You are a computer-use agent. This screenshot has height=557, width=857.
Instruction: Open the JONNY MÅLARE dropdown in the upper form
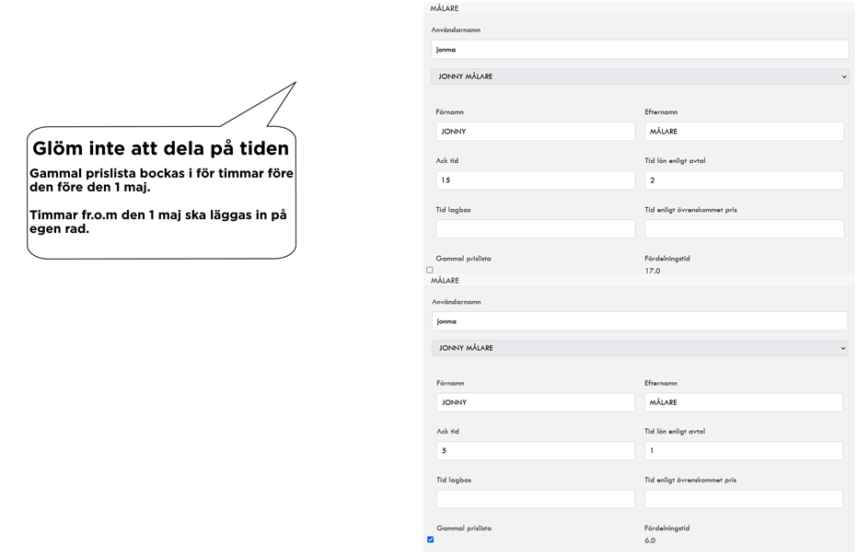tap(640, 76)
